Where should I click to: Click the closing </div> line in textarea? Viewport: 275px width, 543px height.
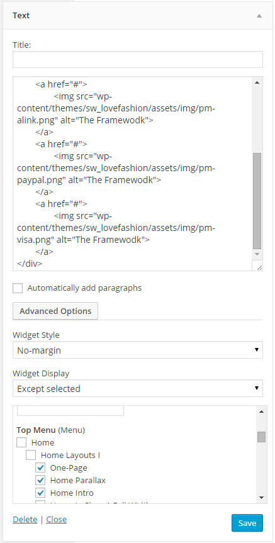[x=30, y=264]
